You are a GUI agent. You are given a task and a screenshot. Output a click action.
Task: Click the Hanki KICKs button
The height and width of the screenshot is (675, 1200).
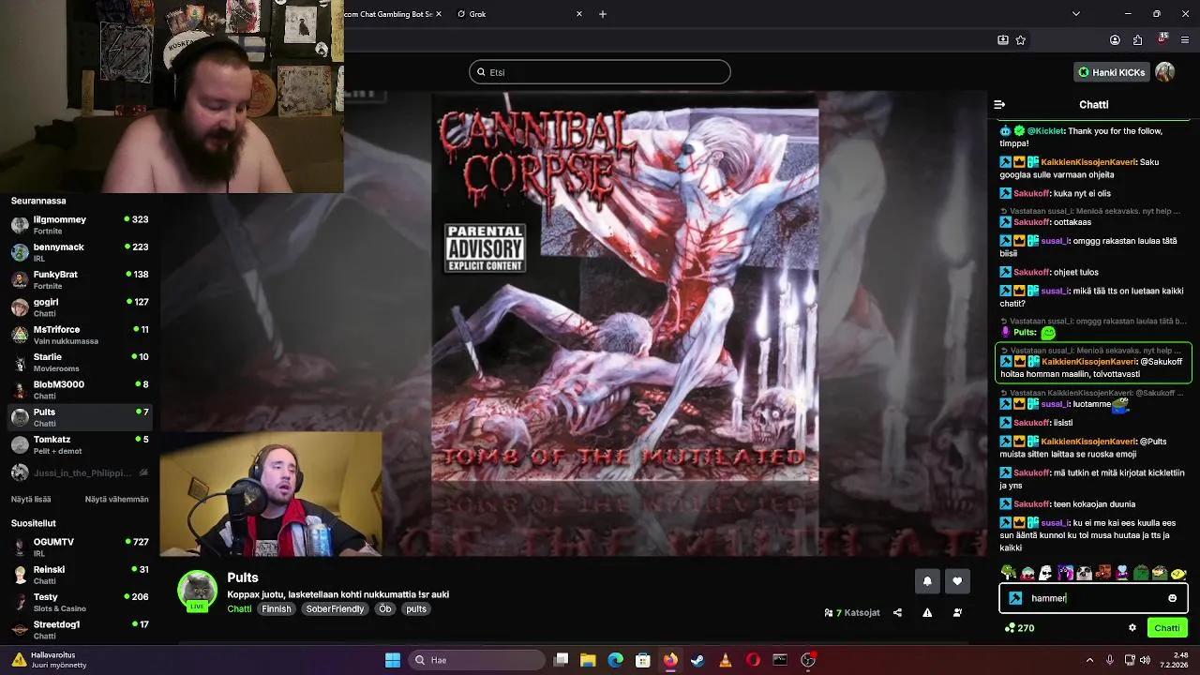coord(1111,72)
